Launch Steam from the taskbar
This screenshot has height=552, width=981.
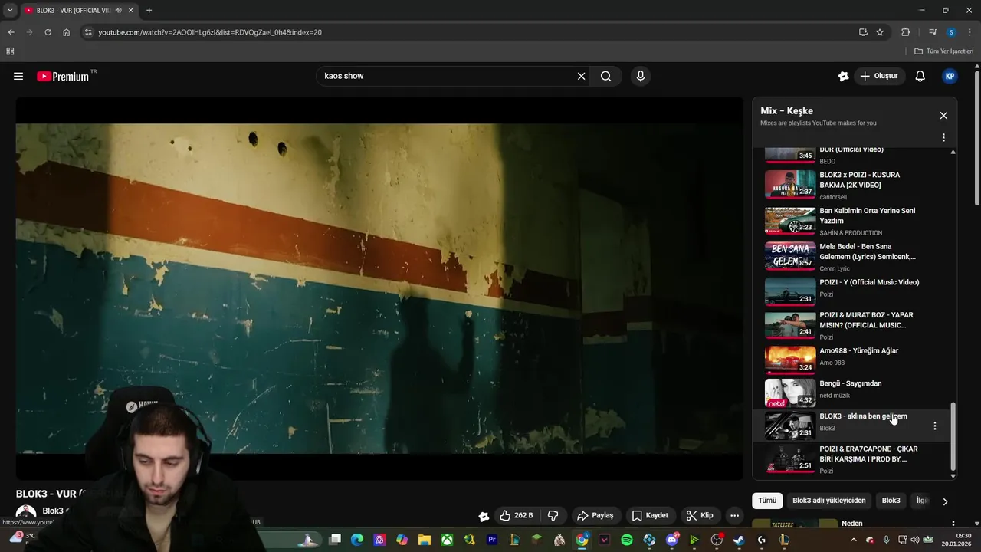[739, 540]
